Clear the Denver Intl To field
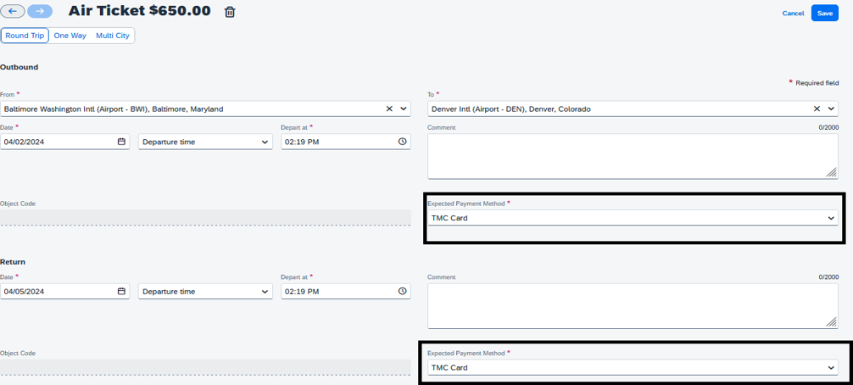The height and width of the screenshot is (385, 853). 817,109
